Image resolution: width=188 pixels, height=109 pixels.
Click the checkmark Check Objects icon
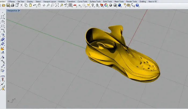pyautogui.click(x=3, y=84)
